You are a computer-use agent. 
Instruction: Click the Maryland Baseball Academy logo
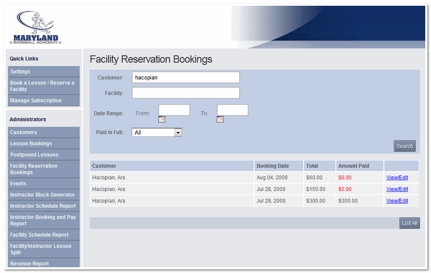click(36, 27)
